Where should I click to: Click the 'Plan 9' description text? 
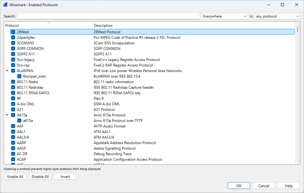point(99,99)
